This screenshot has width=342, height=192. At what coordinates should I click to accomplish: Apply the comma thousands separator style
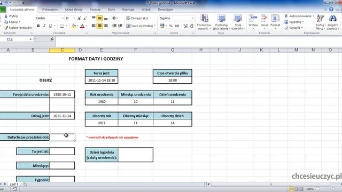click(x=177, y=26)
